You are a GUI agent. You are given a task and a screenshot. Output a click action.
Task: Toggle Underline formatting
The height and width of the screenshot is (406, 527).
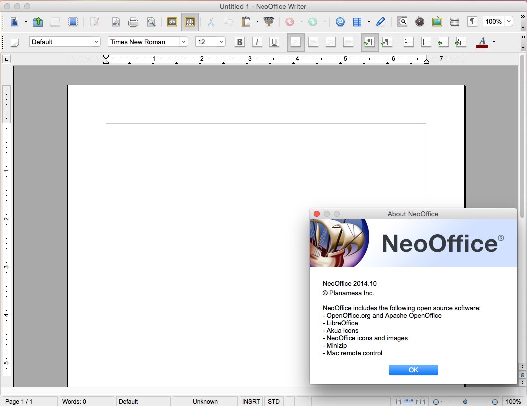pos(274,42)
